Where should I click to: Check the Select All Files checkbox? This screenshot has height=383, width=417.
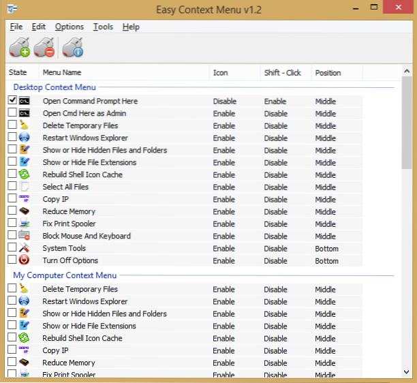coord(12,186)
